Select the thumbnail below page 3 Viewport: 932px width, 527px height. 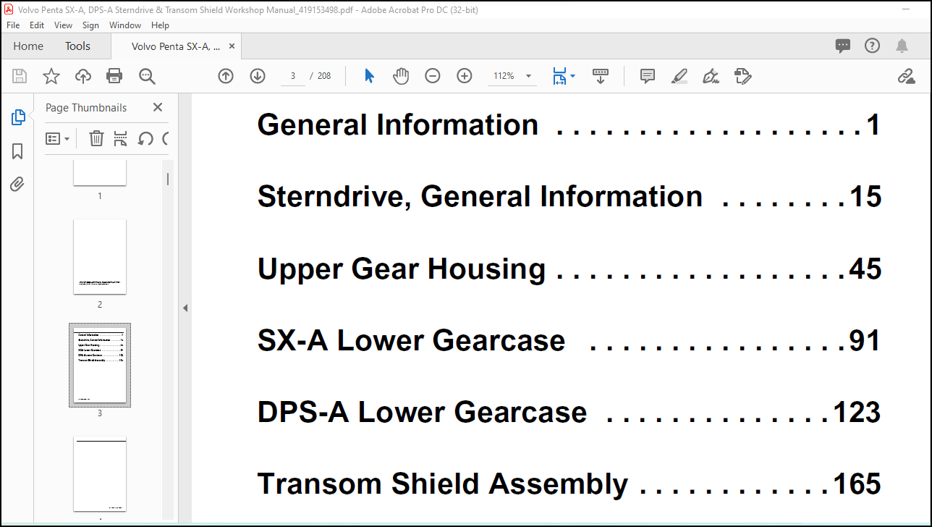pos(100,474)
